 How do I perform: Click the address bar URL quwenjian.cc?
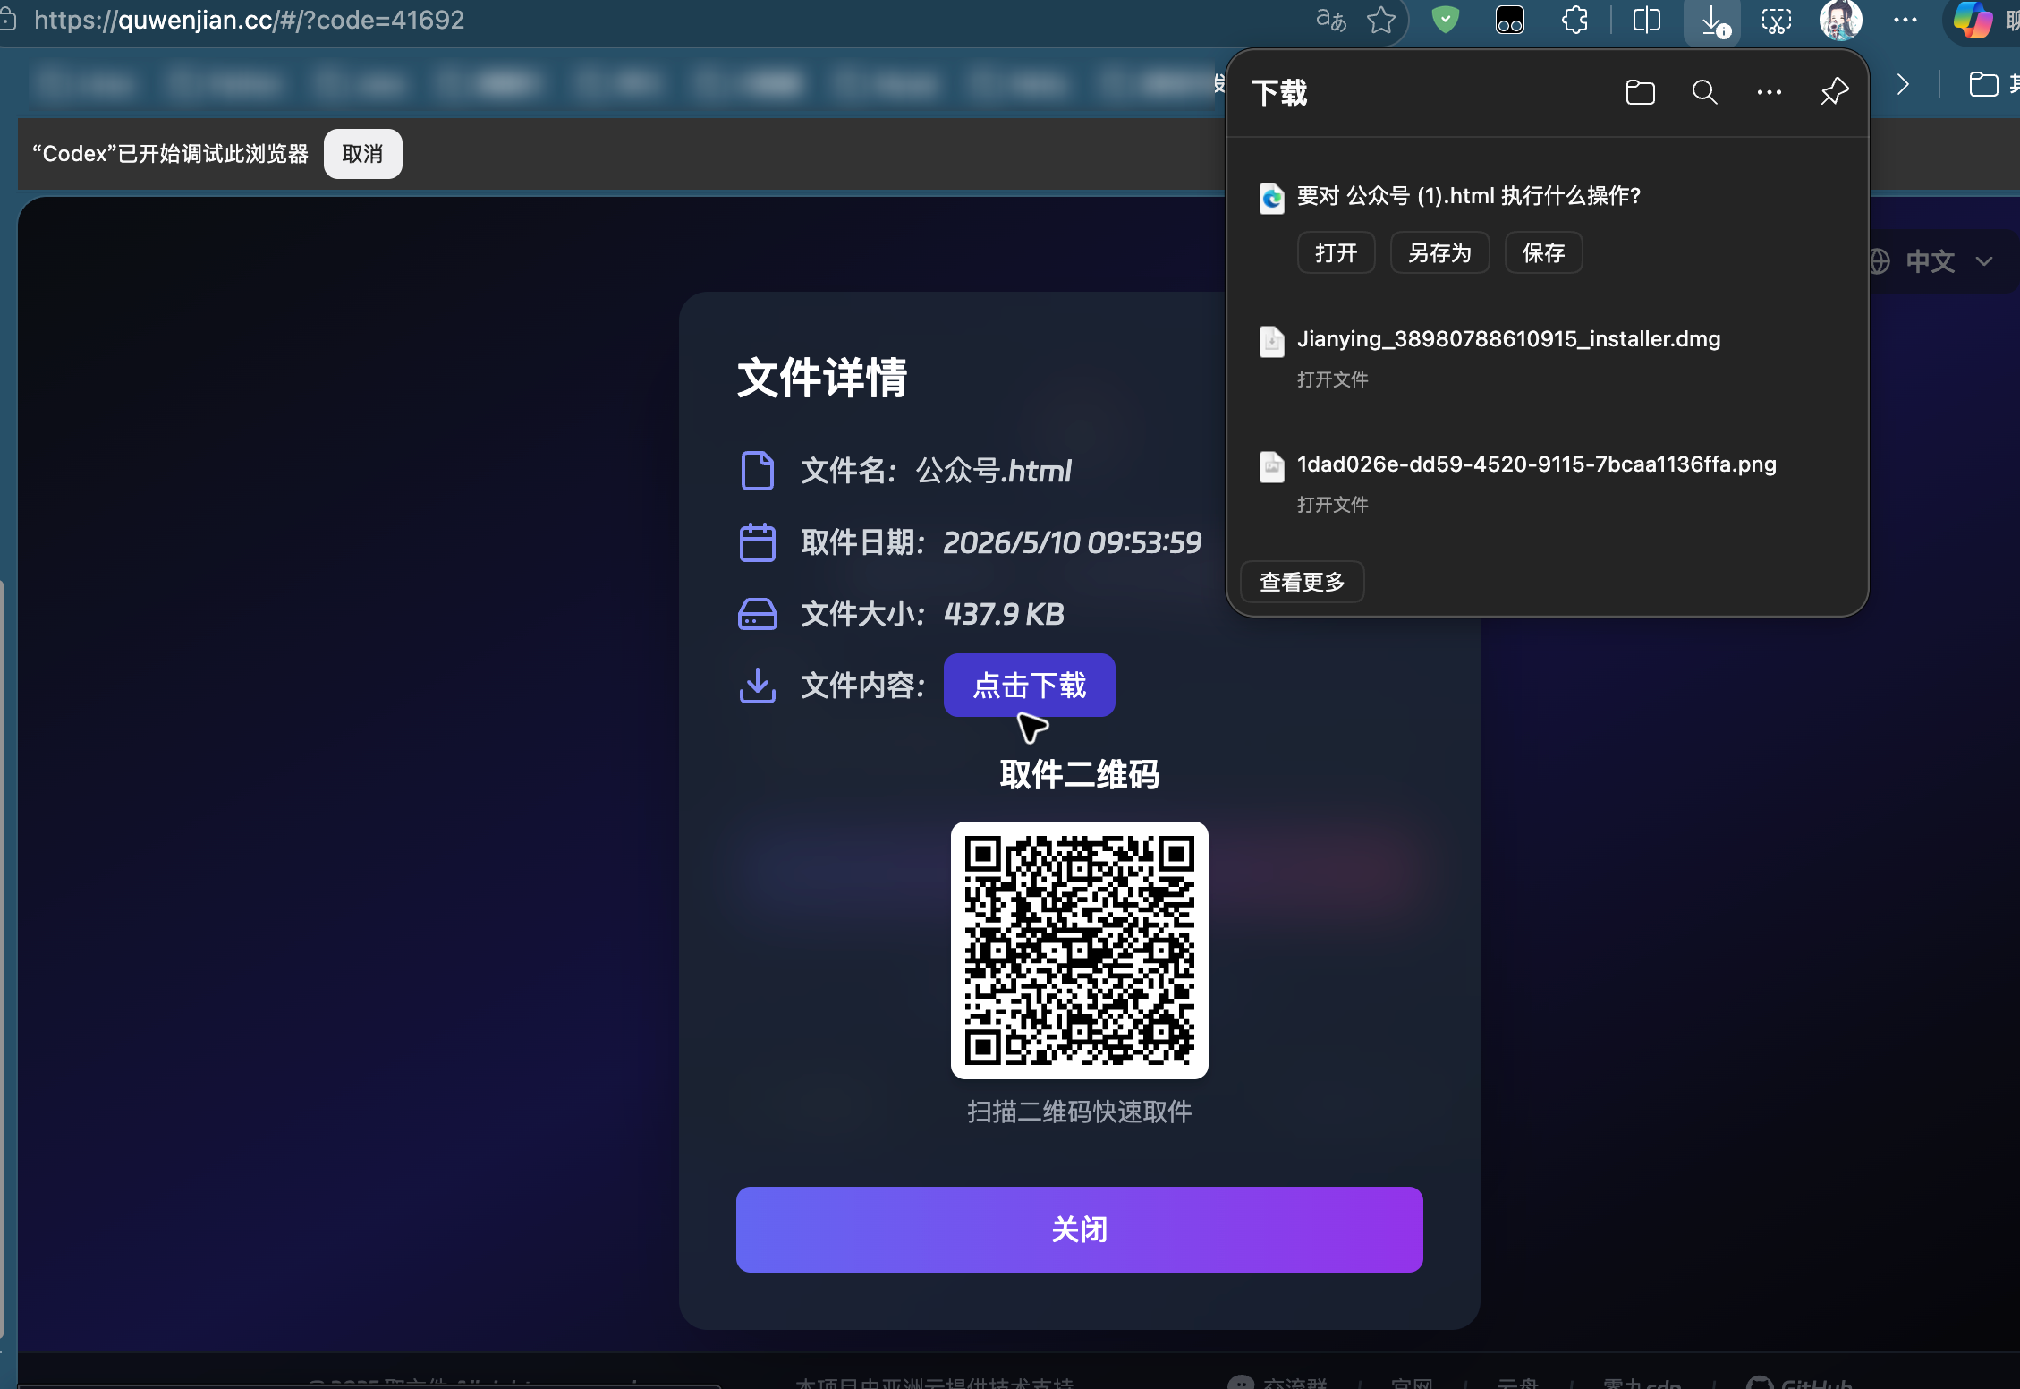tap(249, 20)
